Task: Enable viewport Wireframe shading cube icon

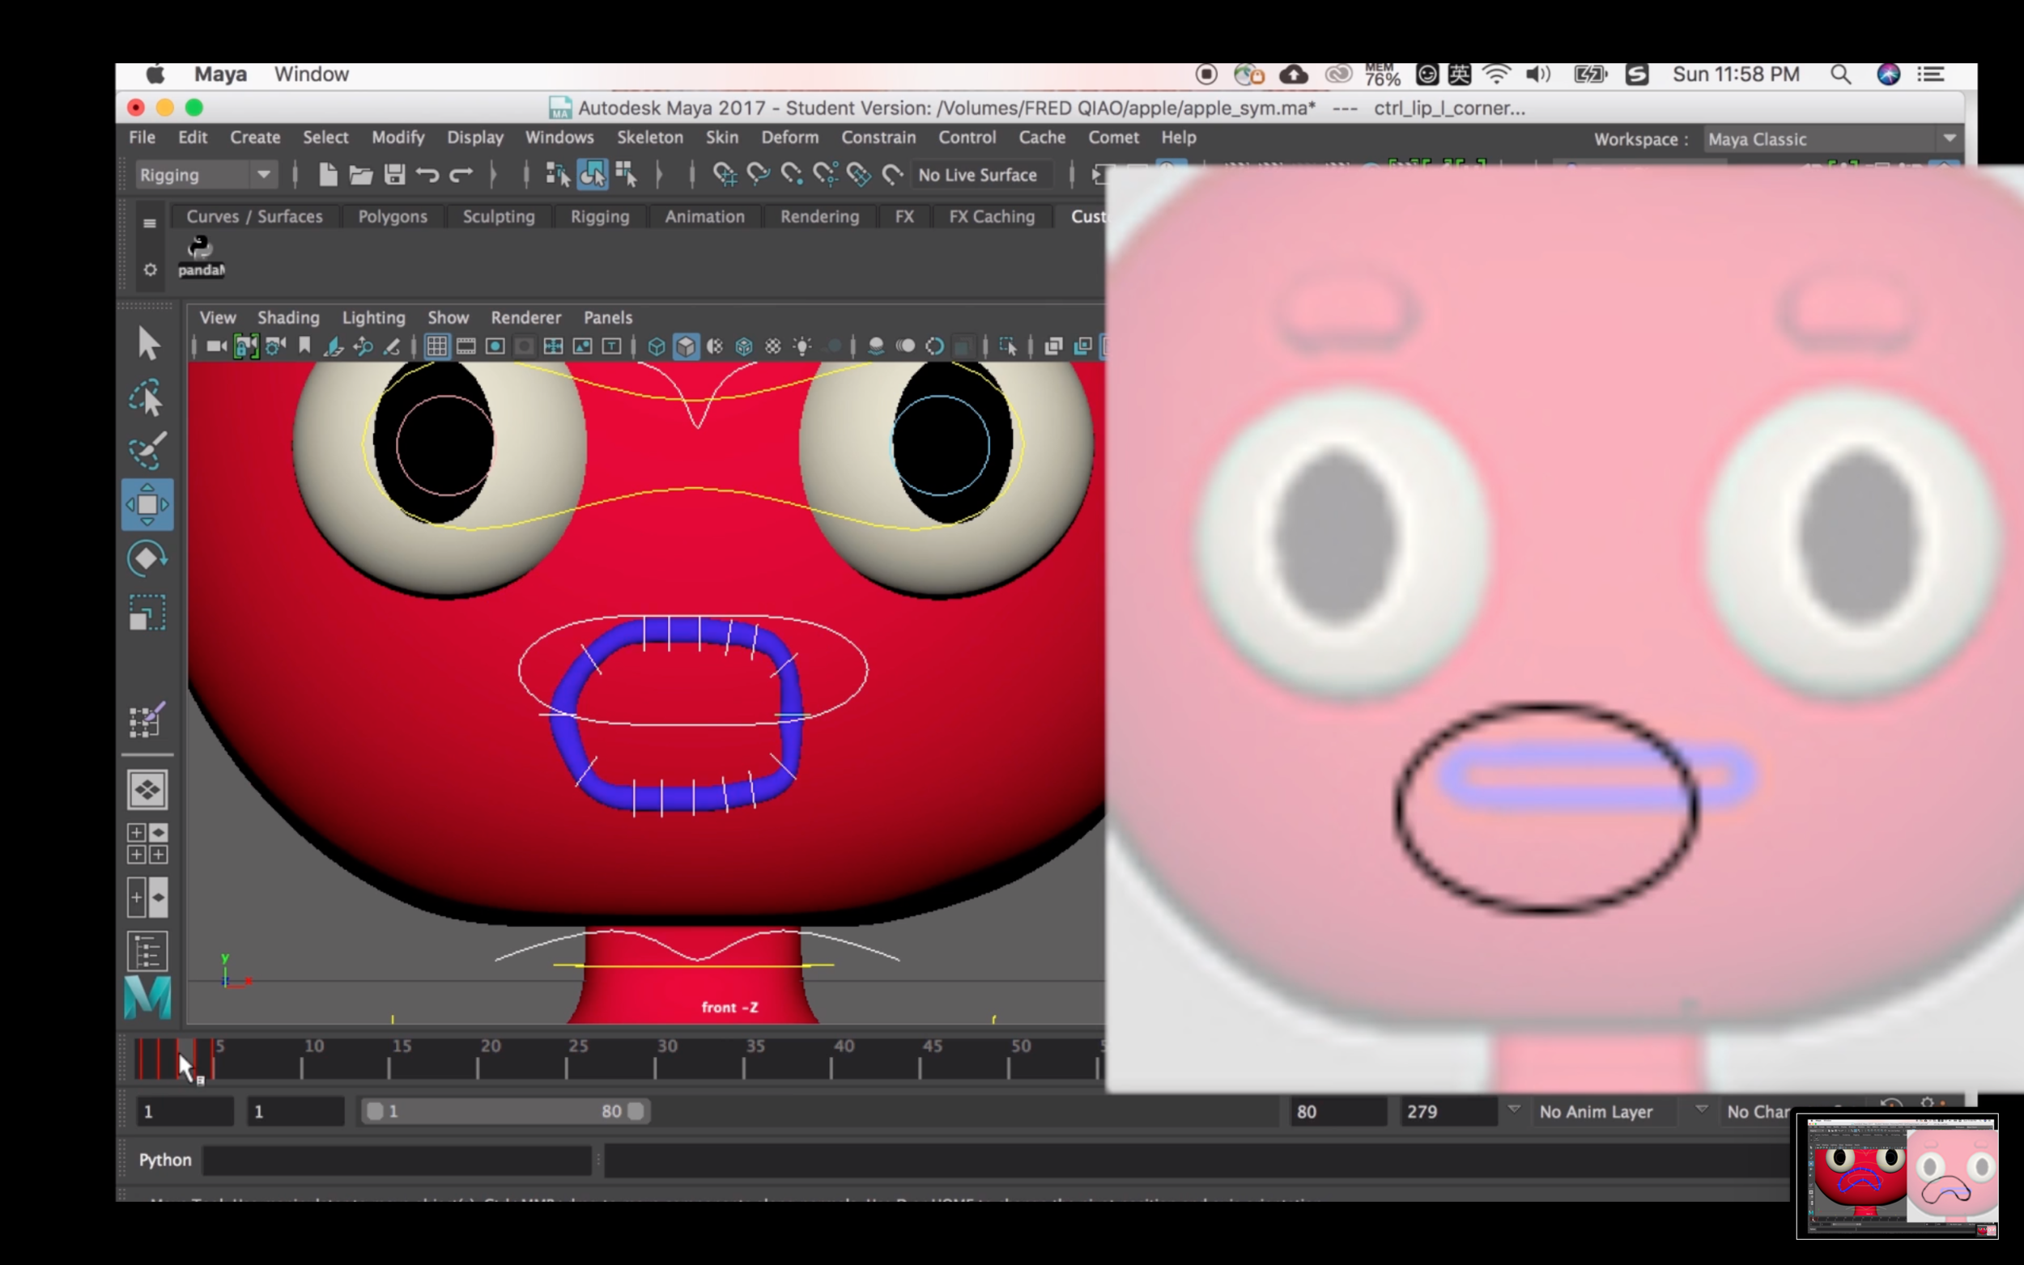Action: point(657,346)
